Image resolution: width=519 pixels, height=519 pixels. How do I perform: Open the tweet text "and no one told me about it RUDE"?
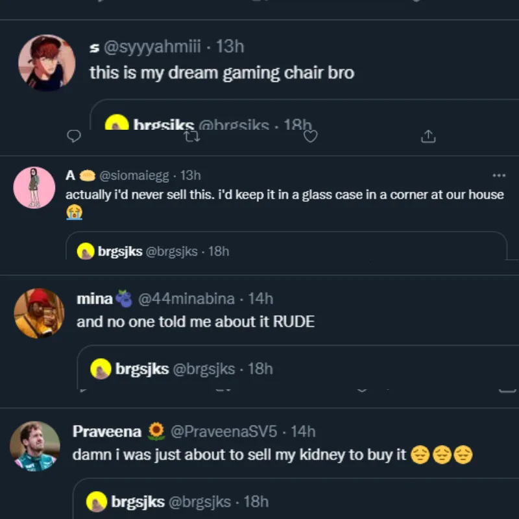click(195, 321)
